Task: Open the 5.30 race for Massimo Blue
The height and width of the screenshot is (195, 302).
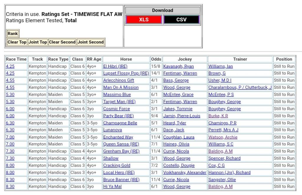Action: (x=10, y=94)
